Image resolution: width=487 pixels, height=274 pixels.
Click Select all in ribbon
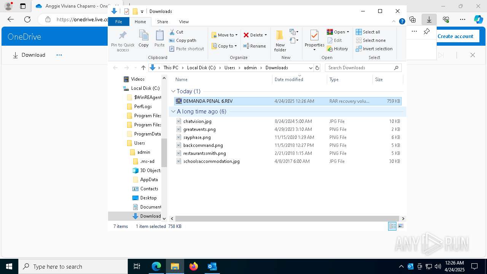pos(368,32)
